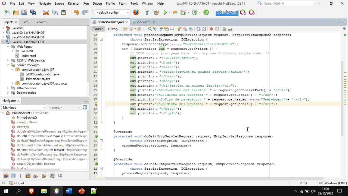Viewport: 348px width, 196px height.
Task: Click the New File toolbar icon
Action: [7, 13]
